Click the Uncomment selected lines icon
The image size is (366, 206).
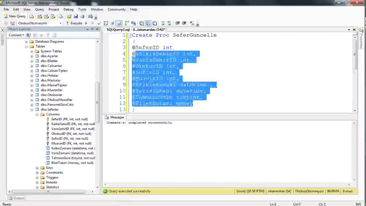pyautogui.click(x=169, y=23)
